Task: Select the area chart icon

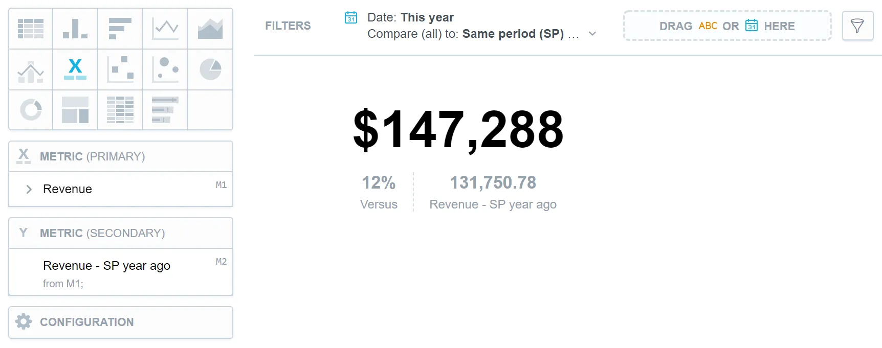Action: [x=210, y=29]
